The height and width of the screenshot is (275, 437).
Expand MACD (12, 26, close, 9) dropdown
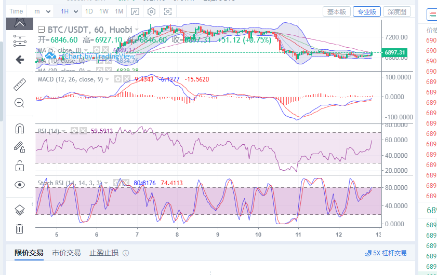[107, 79]
